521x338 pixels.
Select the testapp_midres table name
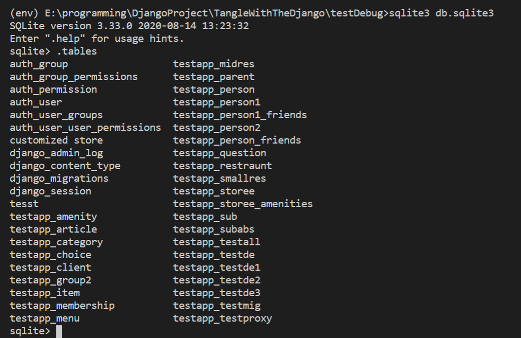click(x=214, y=64)
